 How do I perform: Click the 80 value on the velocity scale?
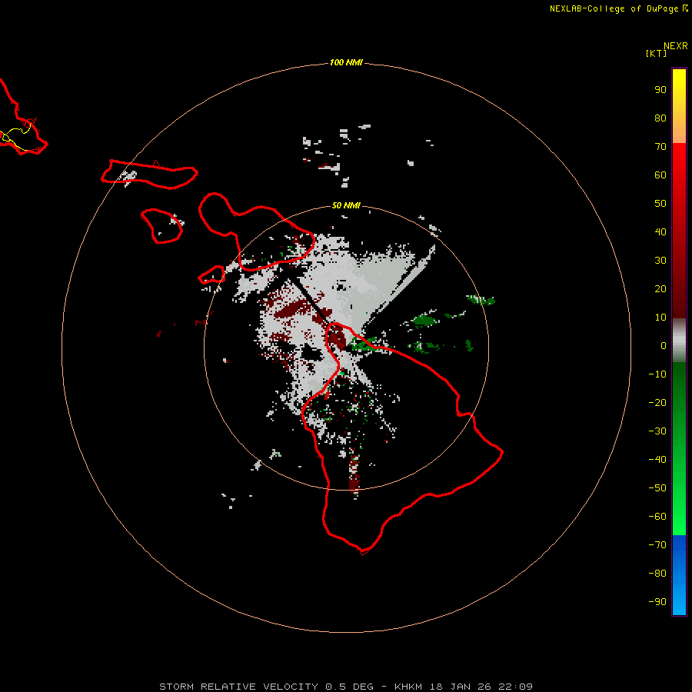(660, 118)
